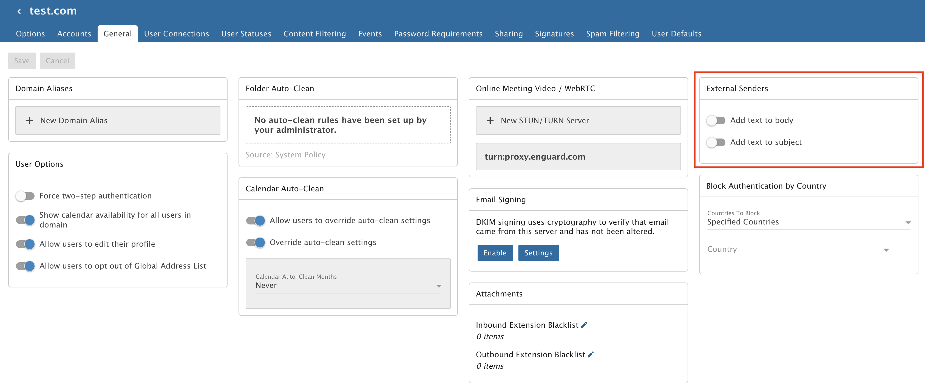Open the Calendar Auto-Clean Months dropdown

pyautogui.click(x=348, y=286)
